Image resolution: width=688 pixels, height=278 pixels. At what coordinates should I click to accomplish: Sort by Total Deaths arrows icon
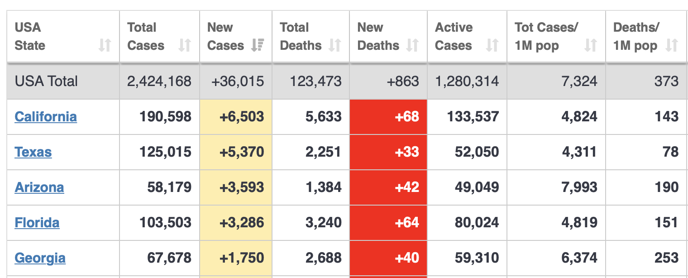[334, 45]
